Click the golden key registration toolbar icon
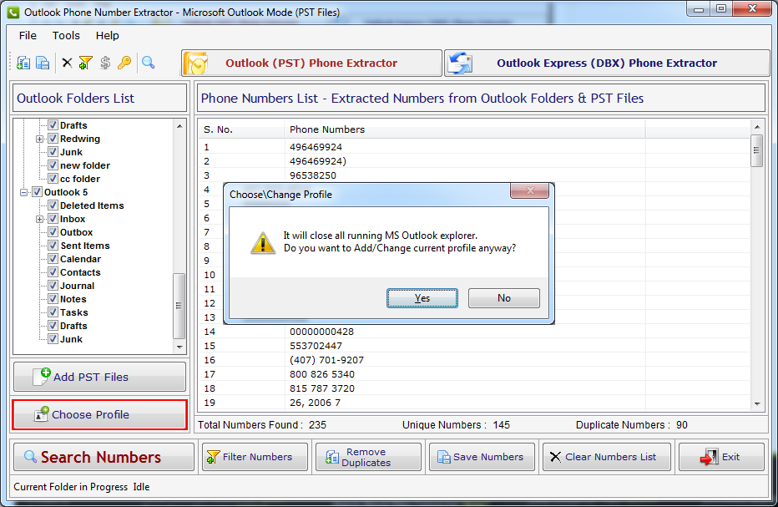This screenshot has width=778, height=507. point(124,63)
